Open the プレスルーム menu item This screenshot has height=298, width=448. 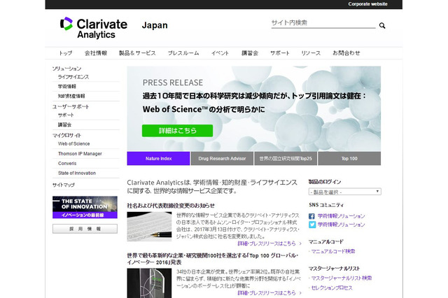pyautogui.click(x=183, y=53)
